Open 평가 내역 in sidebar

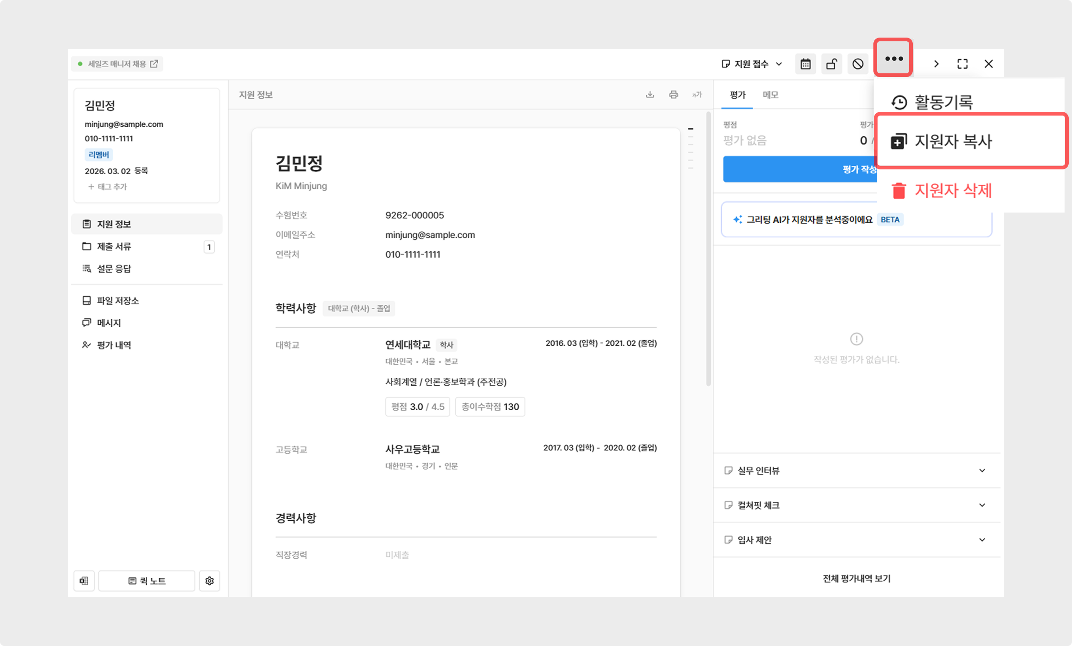click(147, 345)
